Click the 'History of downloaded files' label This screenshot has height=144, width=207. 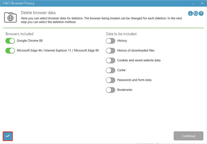pyautogui.click(x=136, y=50)
